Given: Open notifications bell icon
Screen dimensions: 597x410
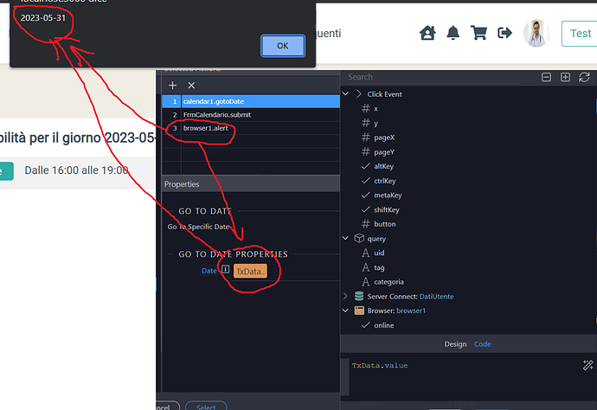Looking at the screenshot, I should pyautogui.click(x=453, y=33).
